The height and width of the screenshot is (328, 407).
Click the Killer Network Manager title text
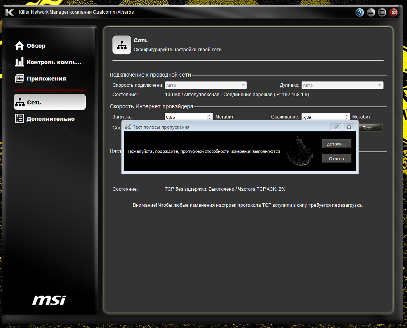[76, 12]
